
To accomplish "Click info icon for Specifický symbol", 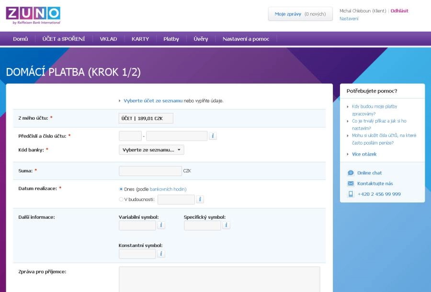I will pos(226,225).
